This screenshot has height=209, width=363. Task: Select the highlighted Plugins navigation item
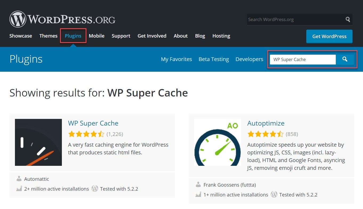click(73, 36)
